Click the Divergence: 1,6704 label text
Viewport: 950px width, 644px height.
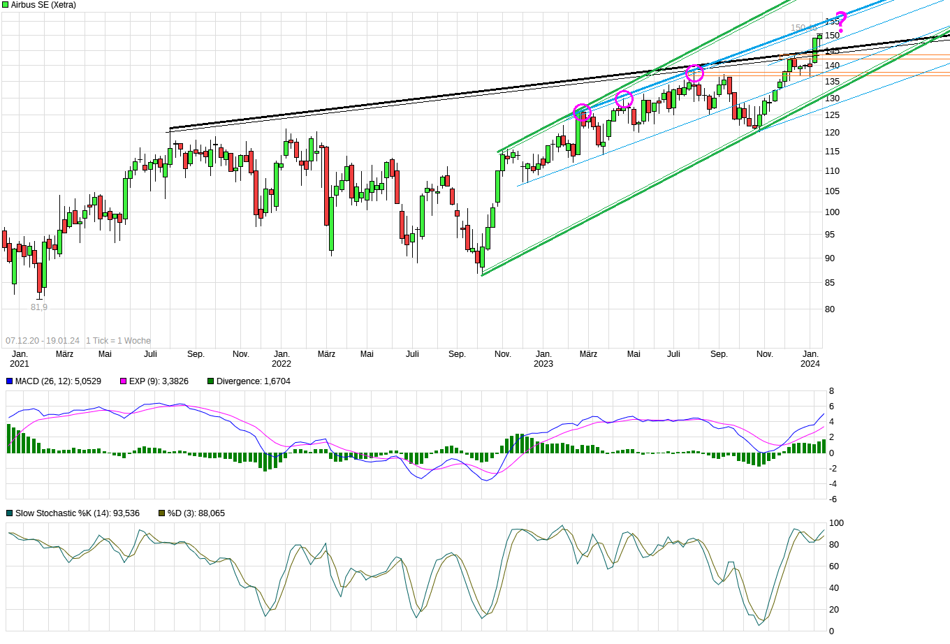pos(253,381)
